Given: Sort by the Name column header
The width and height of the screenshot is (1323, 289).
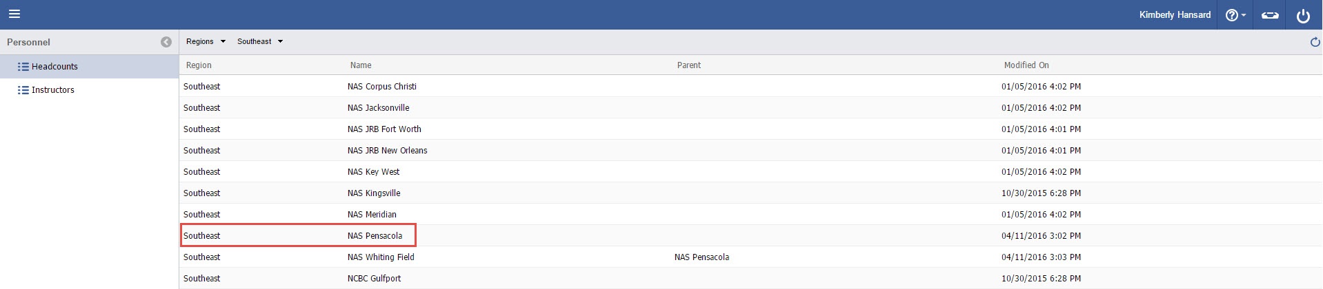Looking at the screenshot, I should point(361,65).
